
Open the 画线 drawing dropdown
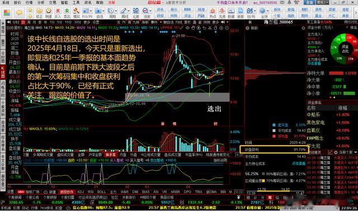pos(129,11)
